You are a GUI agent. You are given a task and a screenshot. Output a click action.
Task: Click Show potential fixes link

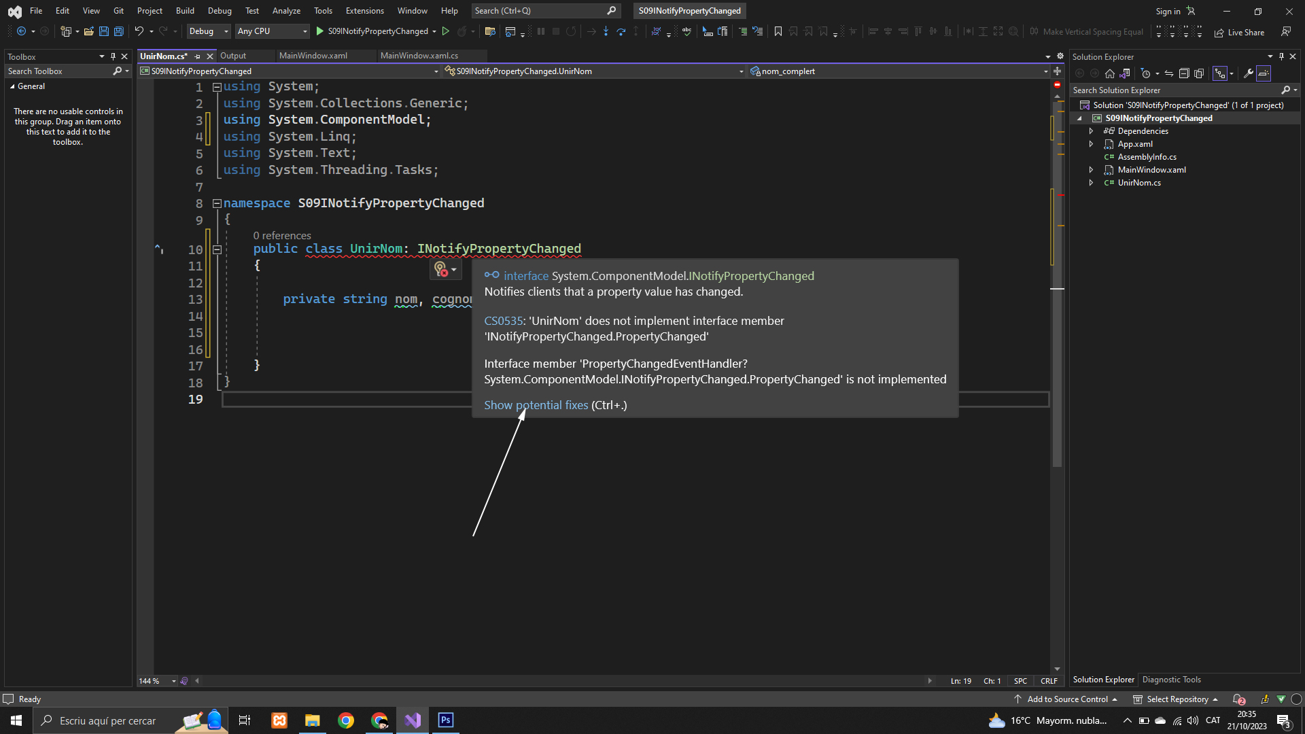click(536, 405)
